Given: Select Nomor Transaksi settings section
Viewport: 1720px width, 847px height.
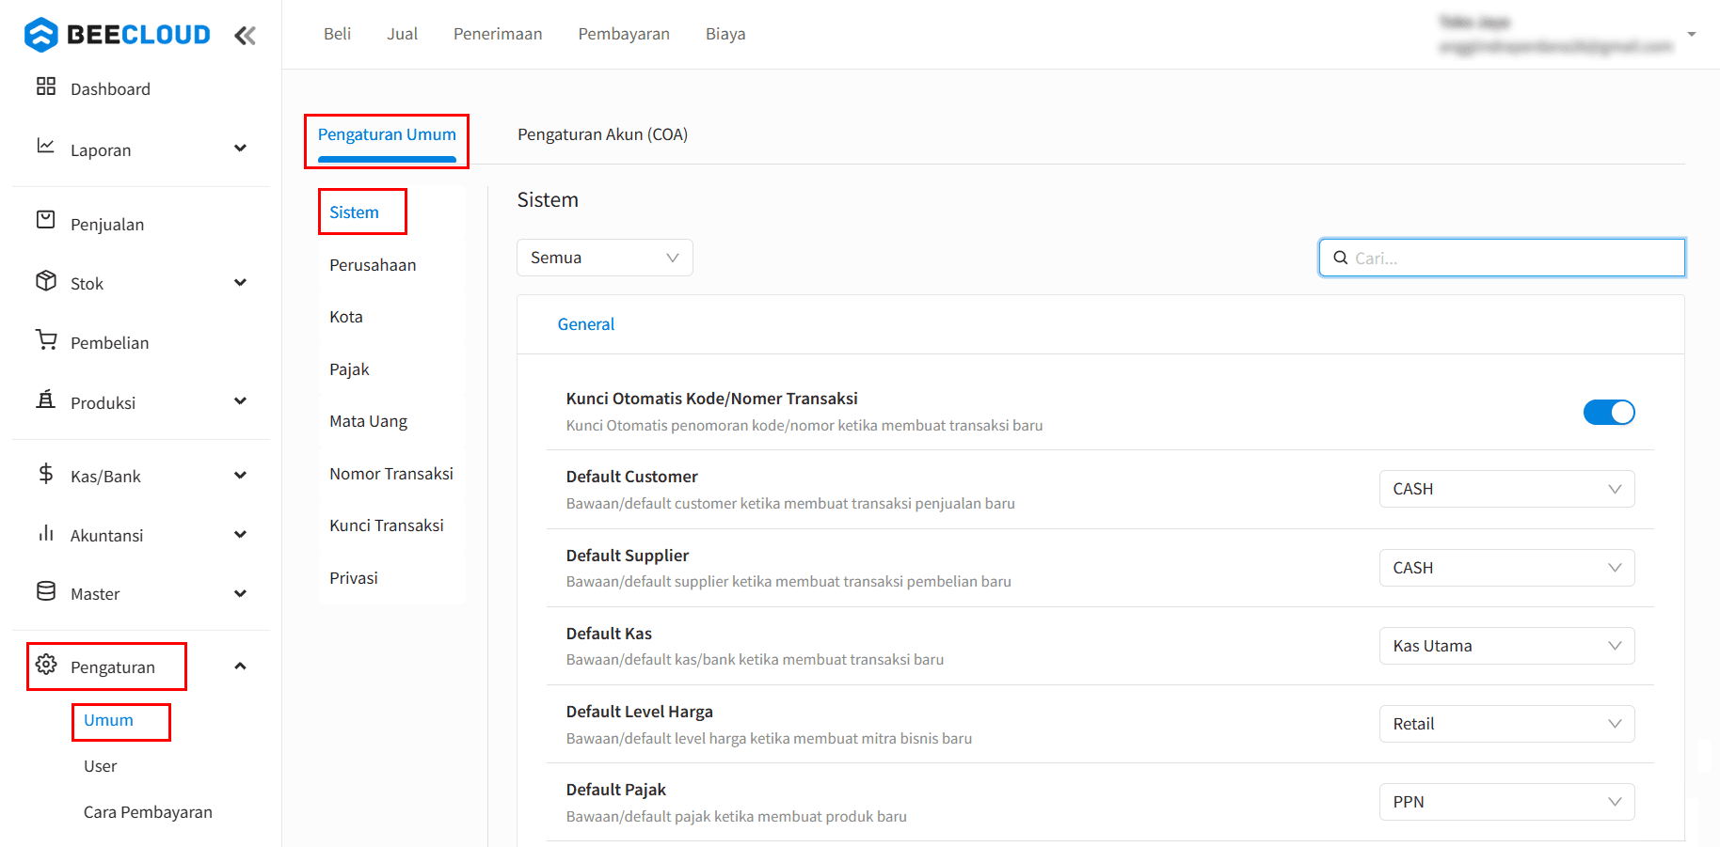Looking at the screenshot, I should pyautogui.click(x=391, y=474).
